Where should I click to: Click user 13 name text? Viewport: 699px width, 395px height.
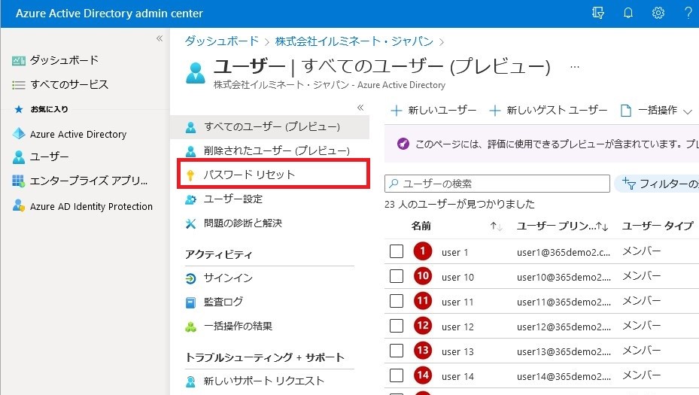457,352
